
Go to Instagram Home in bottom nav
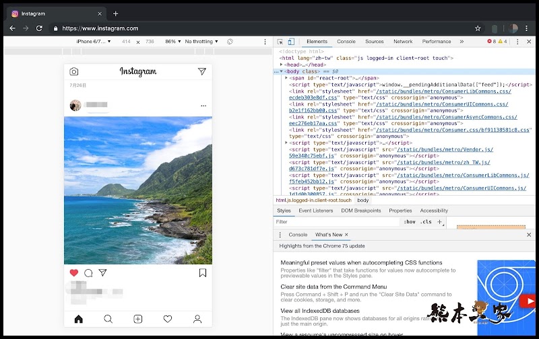tap(79, 319)
